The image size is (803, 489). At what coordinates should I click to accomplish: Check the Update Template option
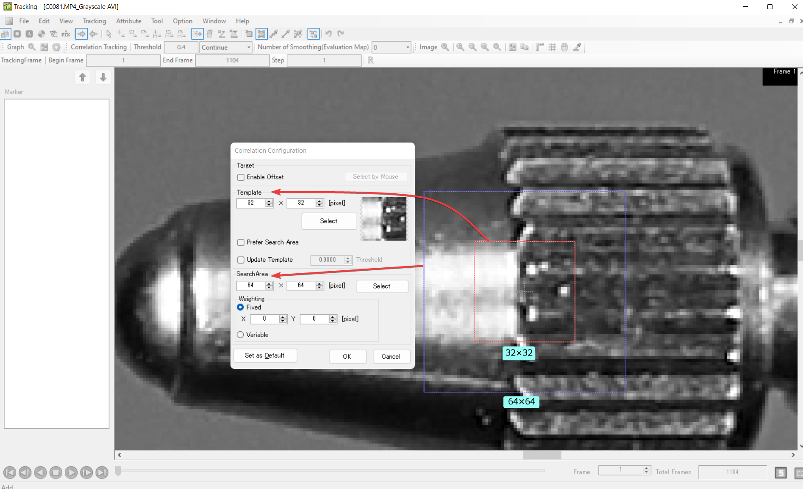(241, 260)
